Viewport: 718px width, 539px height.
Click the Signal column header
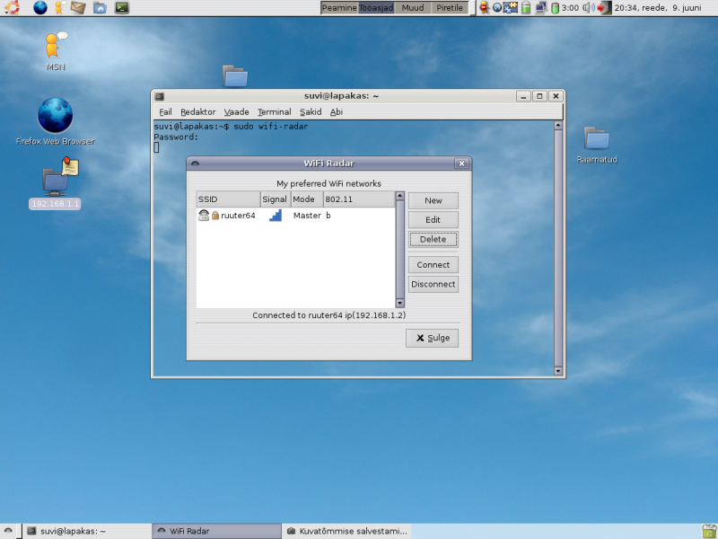point(276,199)
